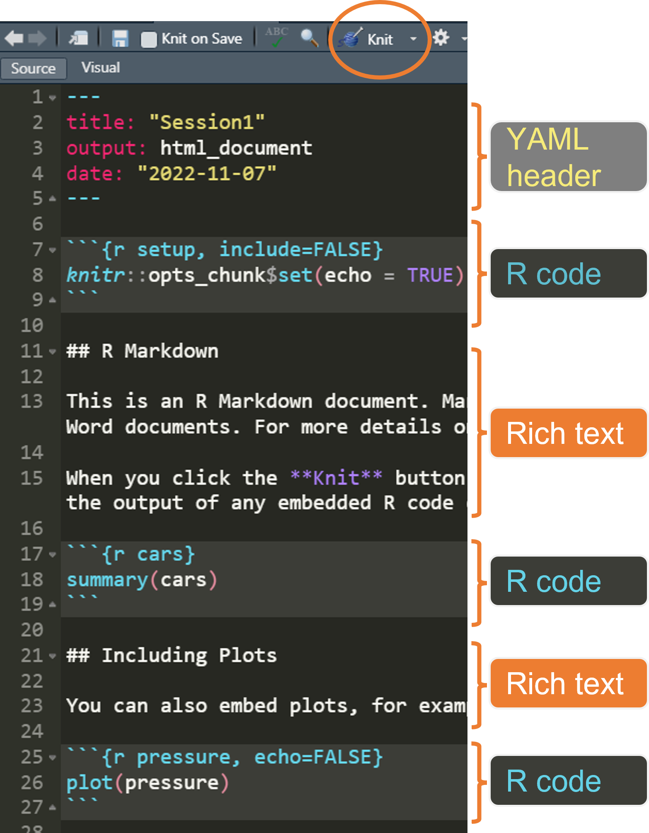This screenshot has height=833, width=649.
Task: Click the ## Including Plots heading
Action: pyautogui.click(x=171, y=656)
